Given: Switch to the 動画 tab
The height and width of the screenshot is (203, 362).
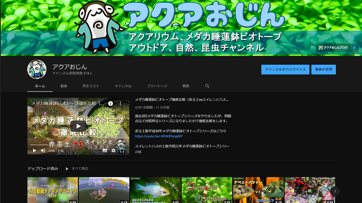Looking at the screenshot, I should point(64,86).
